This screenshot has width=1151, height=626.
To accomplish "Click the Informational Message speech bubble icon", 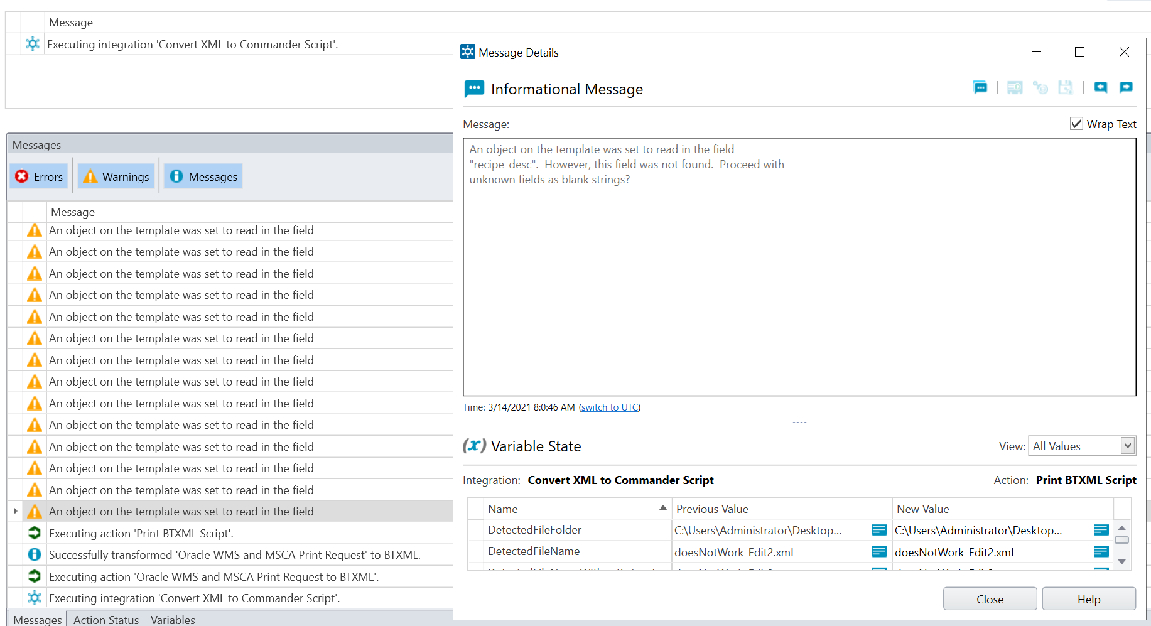I will click(x=474, y=89).
